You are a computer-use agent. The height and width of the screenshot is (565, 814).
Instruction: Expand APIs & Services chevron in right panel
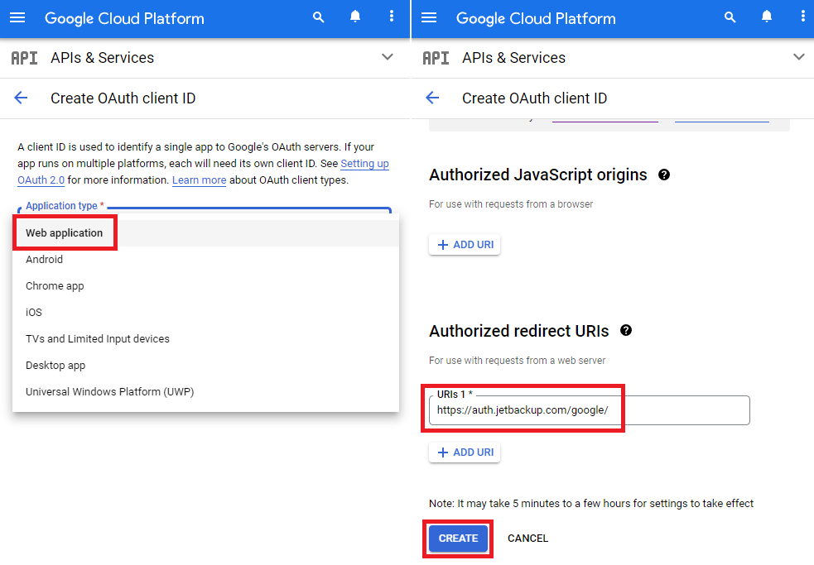[799, 57]
